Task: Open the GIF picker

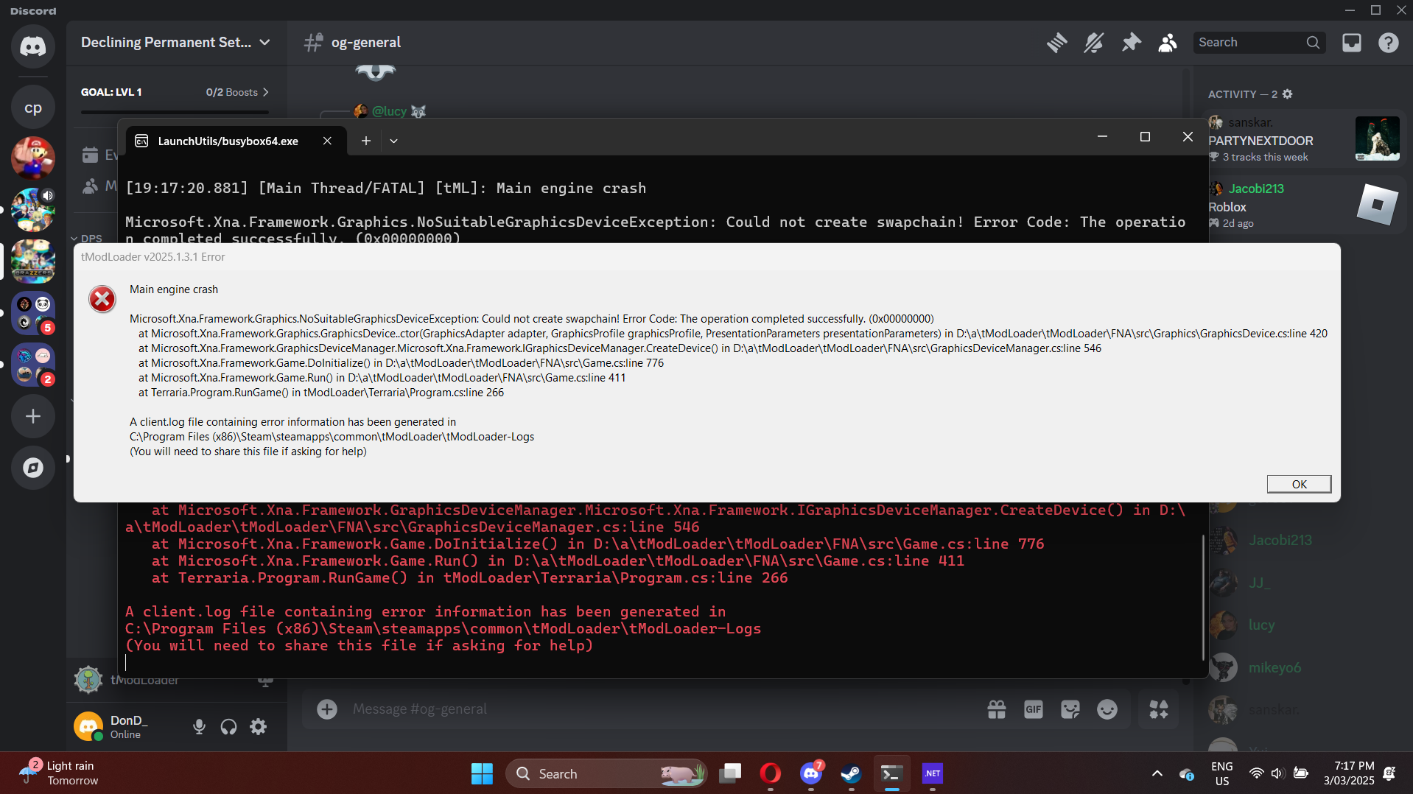Action: [x=1034, y=709]
